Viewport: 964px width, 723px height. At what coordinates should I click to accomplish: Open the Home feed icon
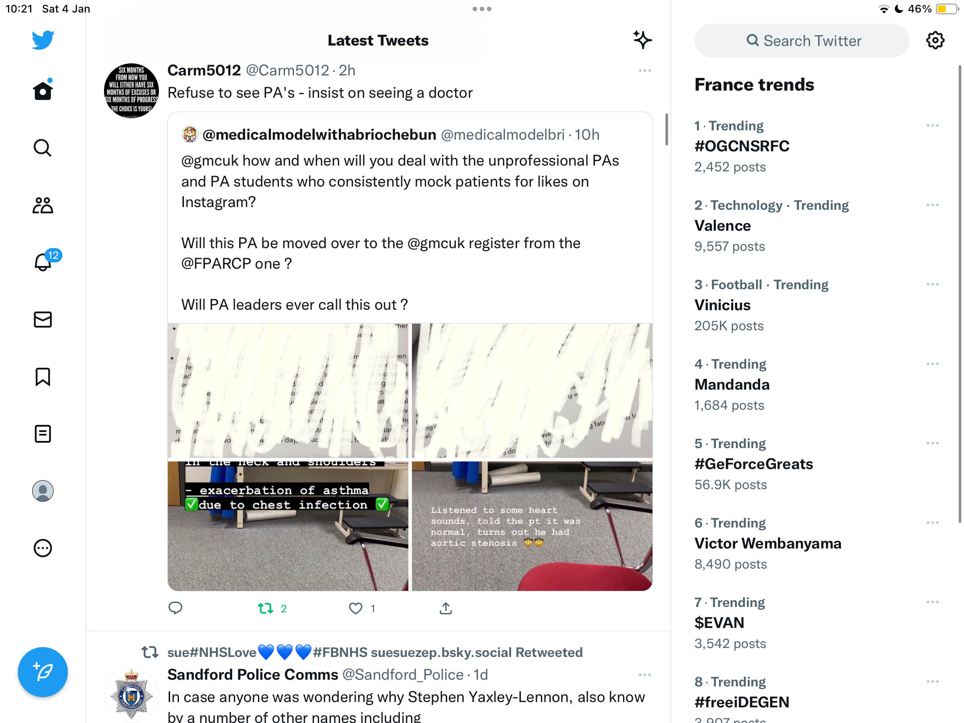click(43, 91)
